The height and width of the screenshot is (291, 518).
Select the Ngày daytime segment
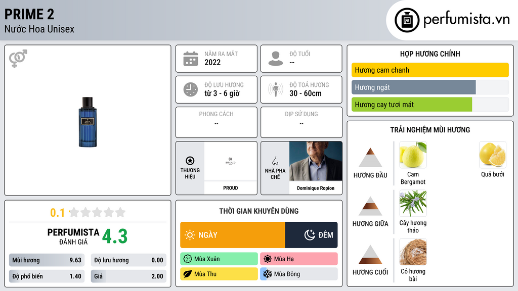(x=233, y=235)
